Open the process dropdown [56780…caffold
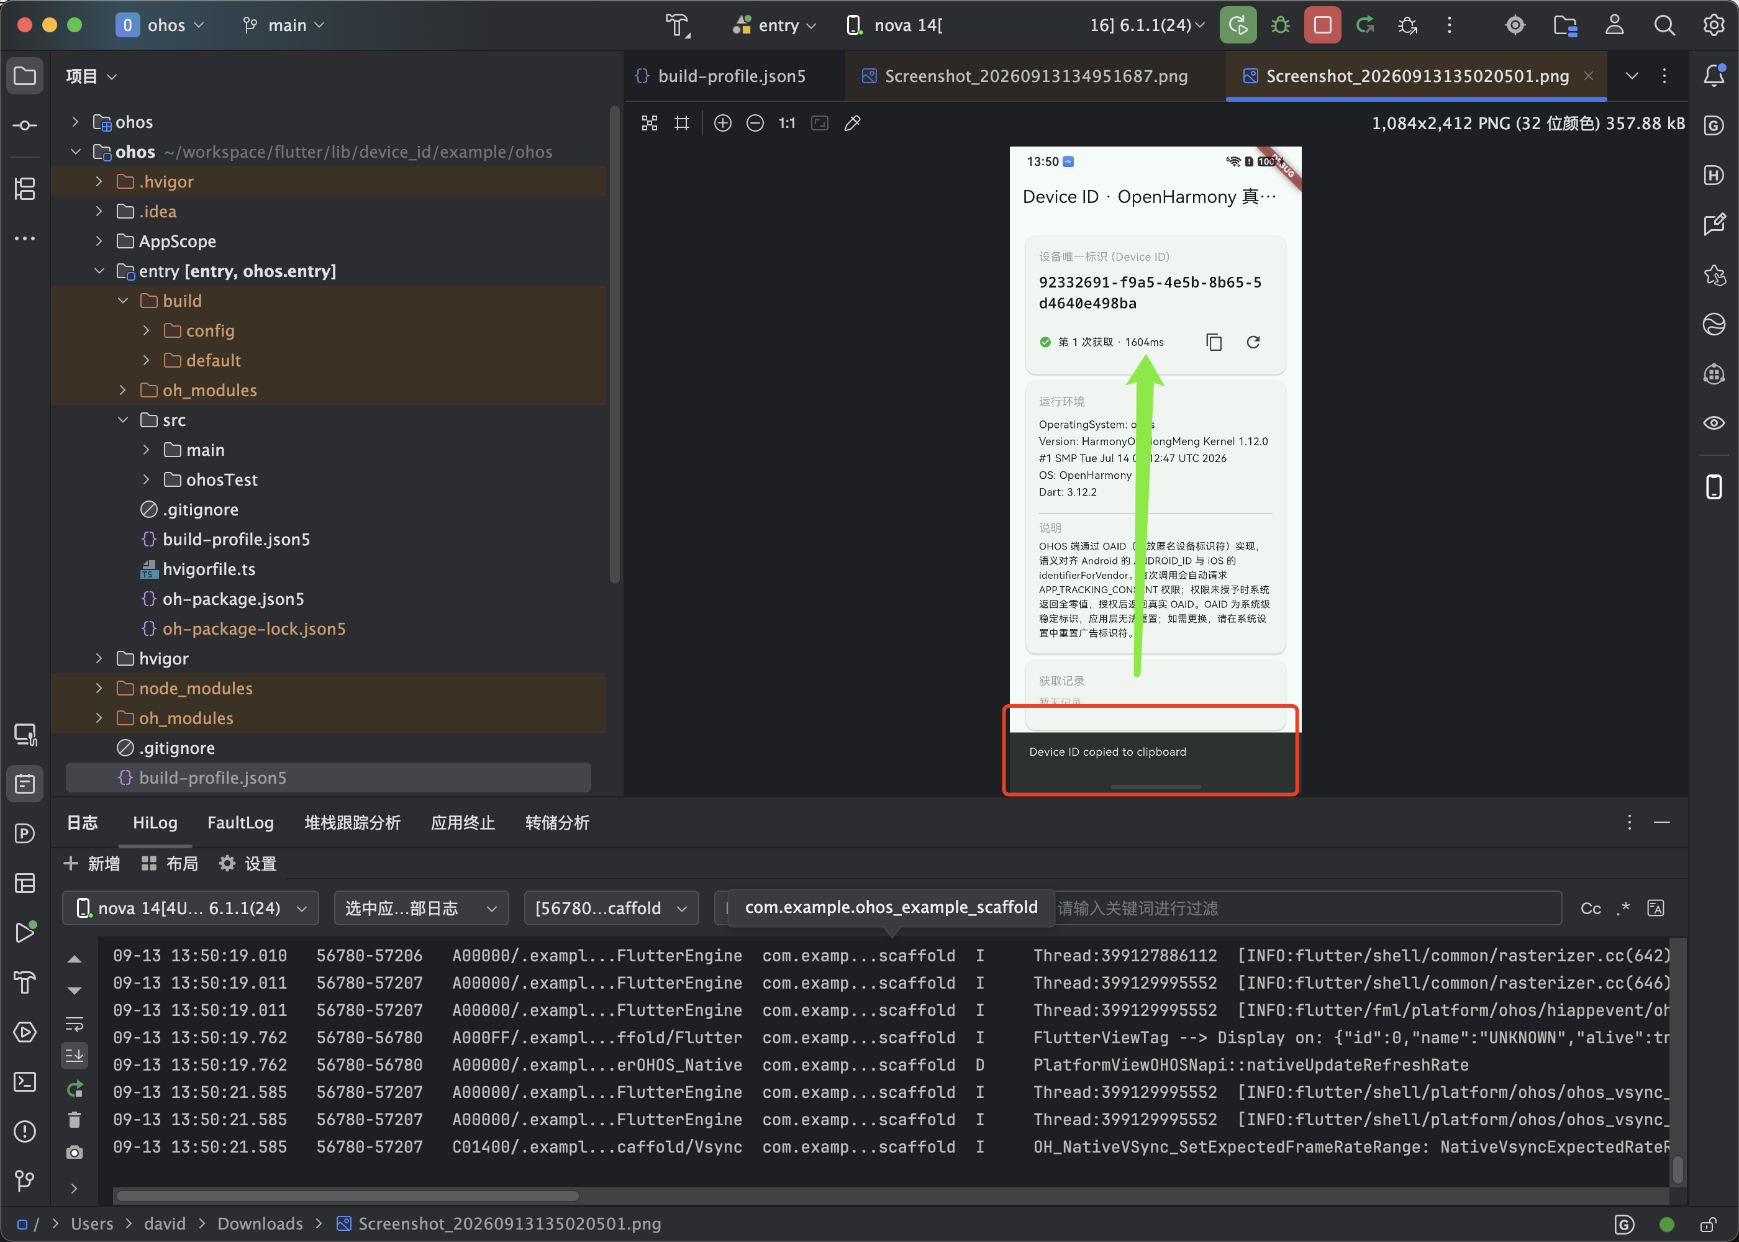This screenshot has height=1242, width=1739. point(611,908)
